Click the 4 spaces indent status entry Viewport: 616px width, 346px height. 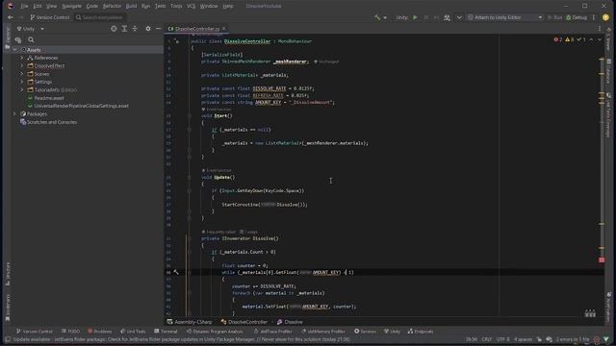(523, 339)
